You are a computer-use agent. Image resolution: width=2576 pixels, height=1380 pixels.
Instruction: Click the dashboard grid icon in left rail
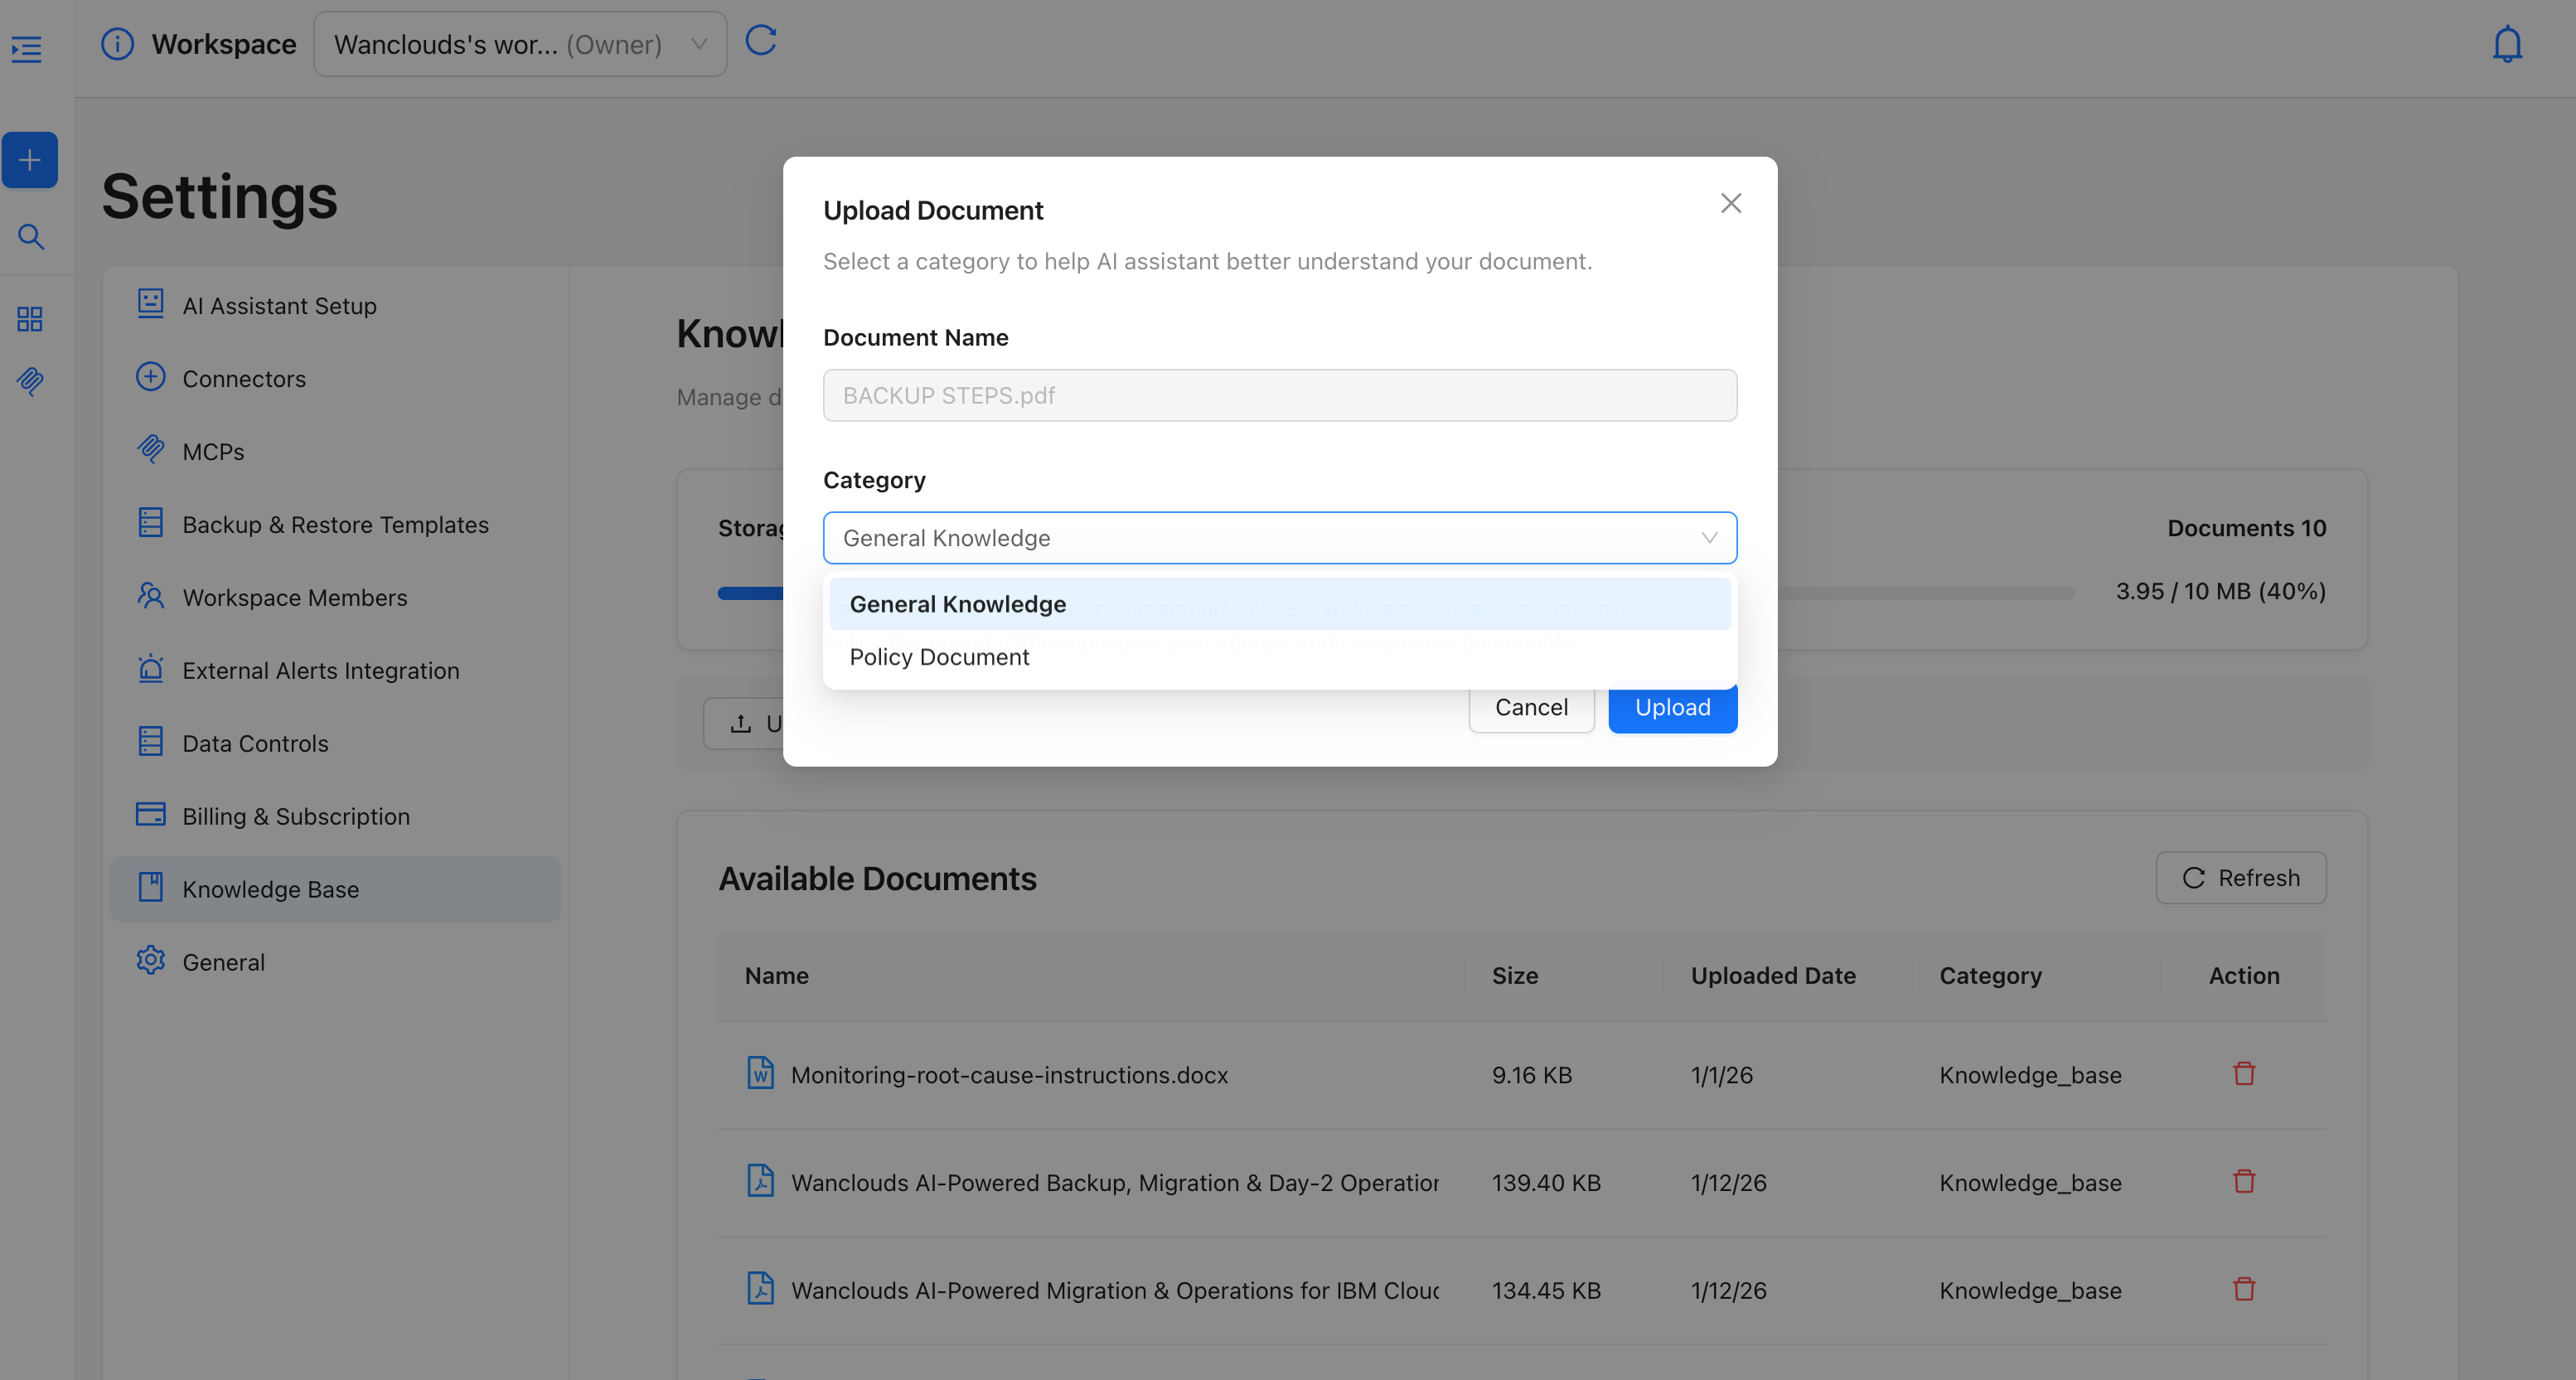(30, 319)
